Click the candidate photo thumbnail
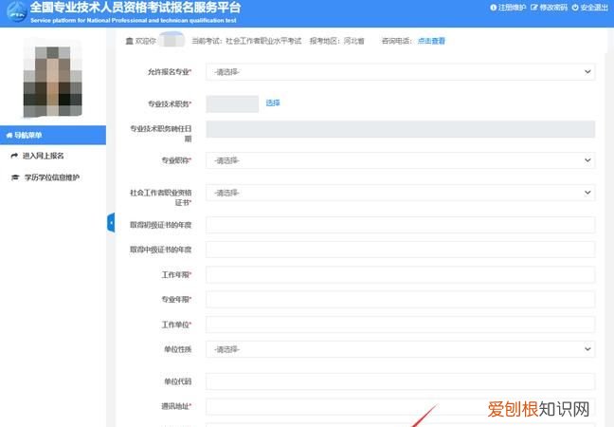This screenshot has width=614, height=427. pyautogui.click(x=52, y=78)
